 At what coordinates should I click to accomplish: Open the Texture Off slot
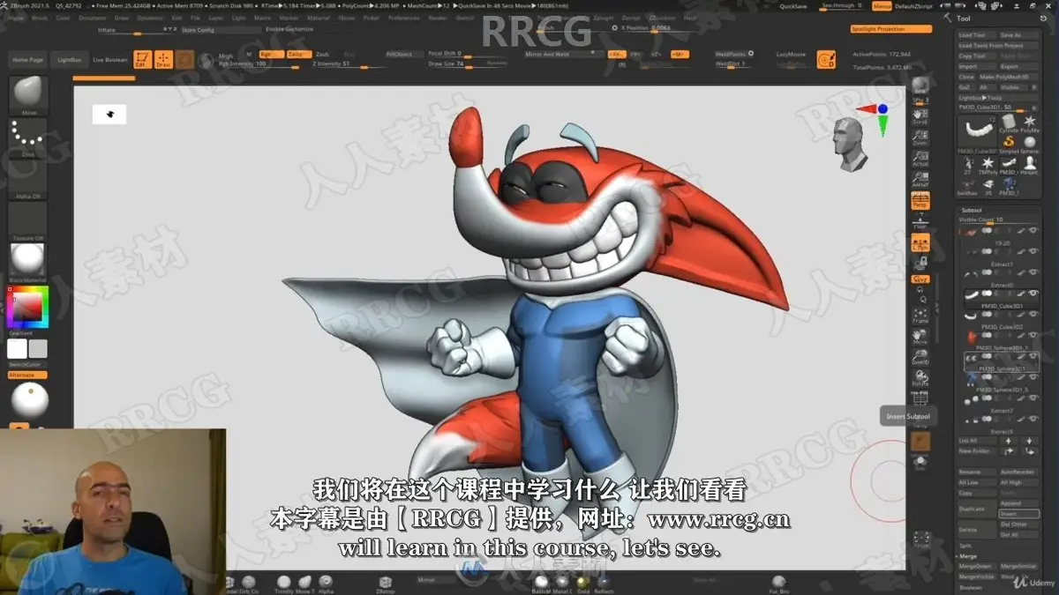coord(27,220)
